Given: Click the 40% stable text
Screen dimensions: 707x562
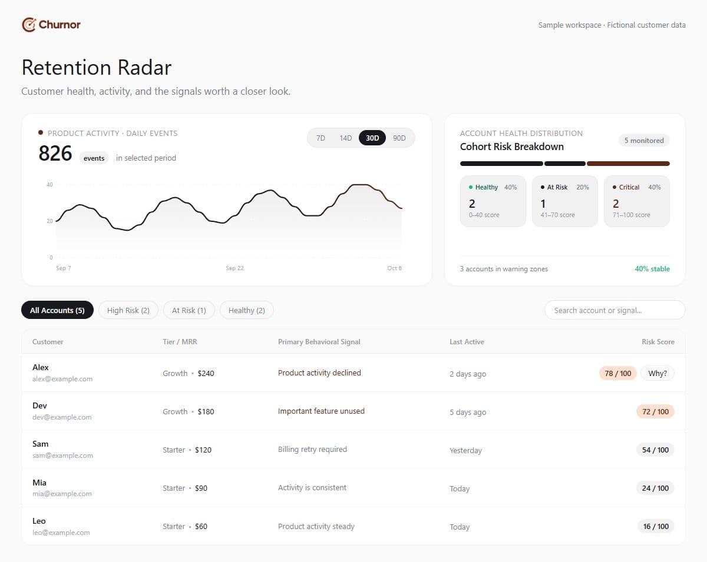Looking at the screenshot, I should [652, 269].
